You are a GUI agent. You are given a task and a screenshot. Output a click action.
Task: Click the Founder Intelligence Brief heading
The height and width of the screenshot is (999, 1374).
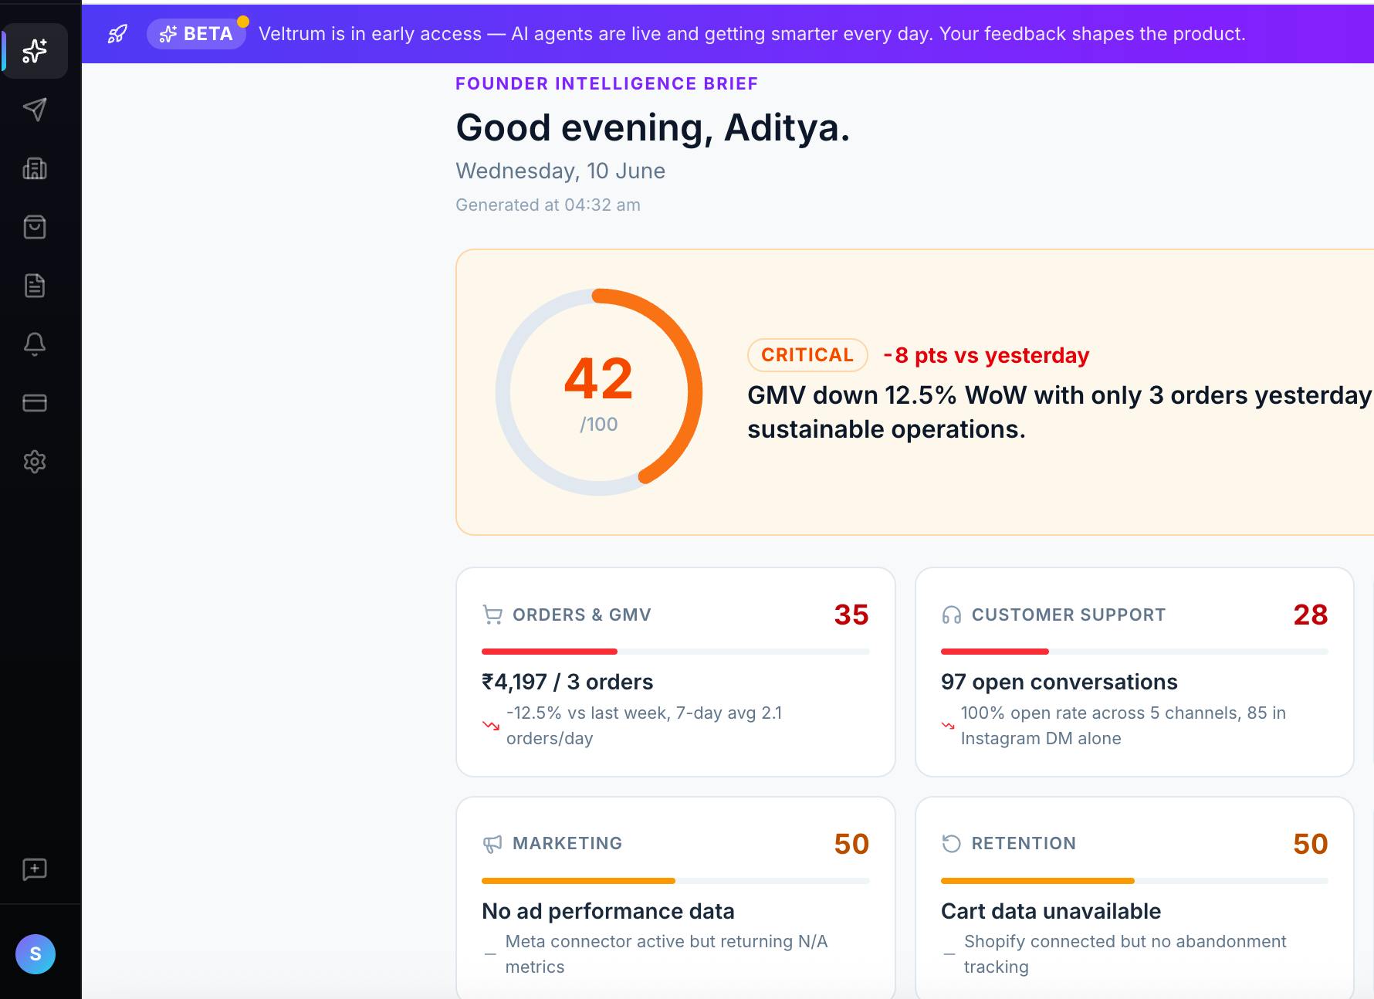607,83
